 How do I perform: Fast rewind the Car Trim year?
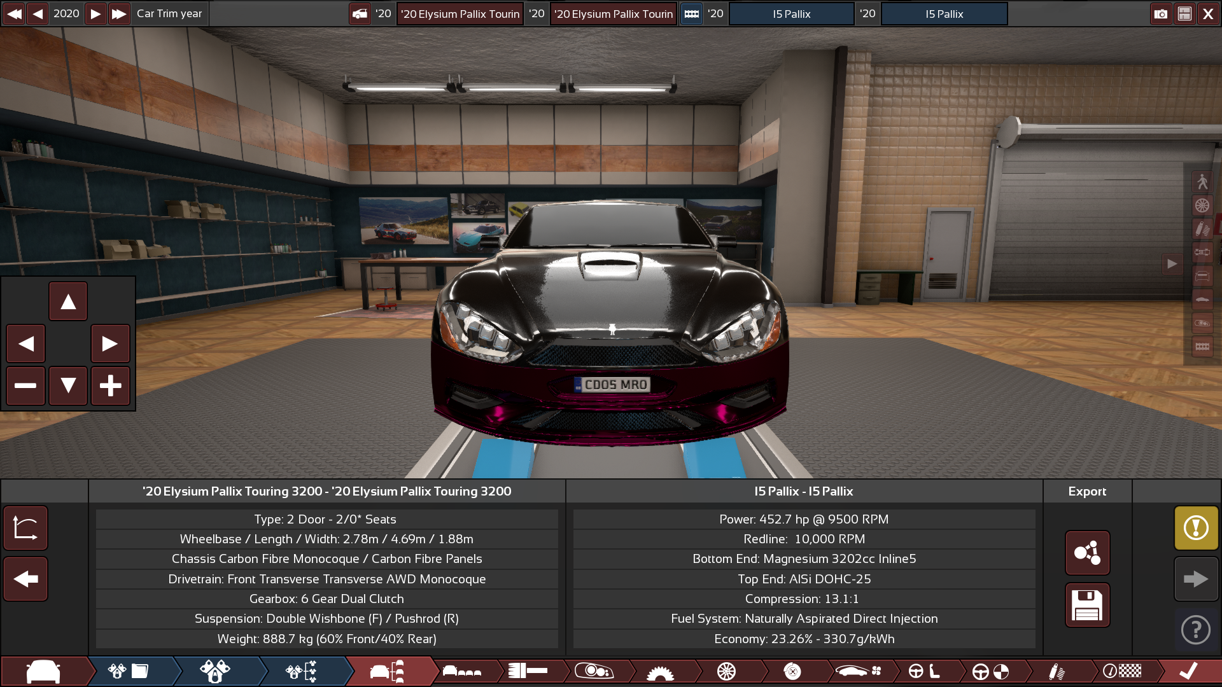[x=14, y=13]
